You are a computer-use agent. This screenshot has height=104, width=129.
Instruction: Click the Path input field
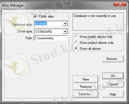pyautogui.click(x=51, y=38)
